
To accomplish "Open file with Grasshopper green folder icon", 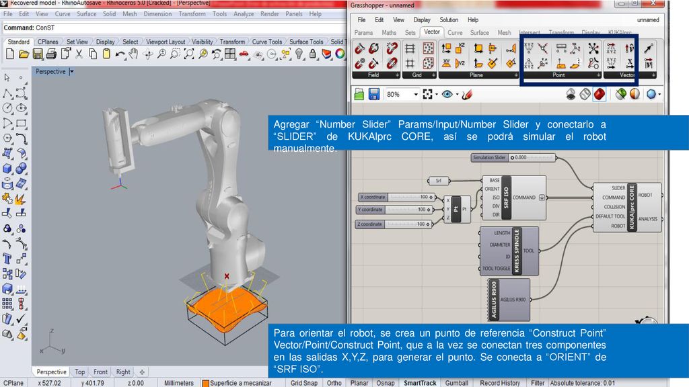I will coord(359,94).
